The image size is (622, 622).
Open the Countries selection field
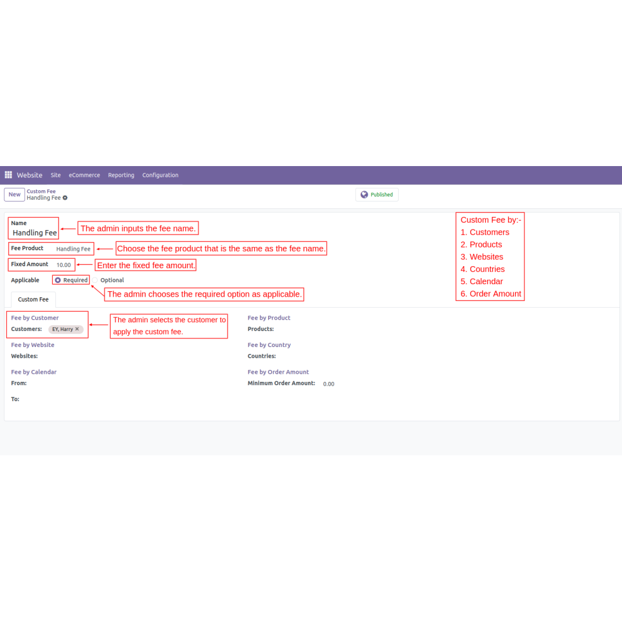tap(373, 356)
